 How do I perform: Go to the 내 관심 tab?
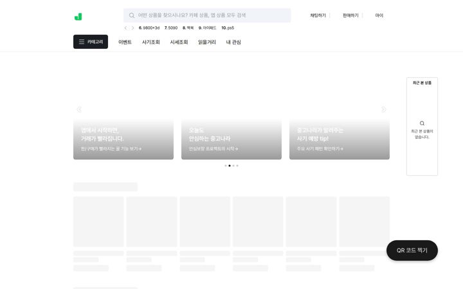pos(233,42)
